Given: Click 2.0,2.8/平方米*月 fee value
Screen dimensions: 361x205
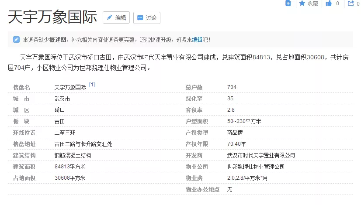Looking at the screenshot, I should click(x=247, y=178).
